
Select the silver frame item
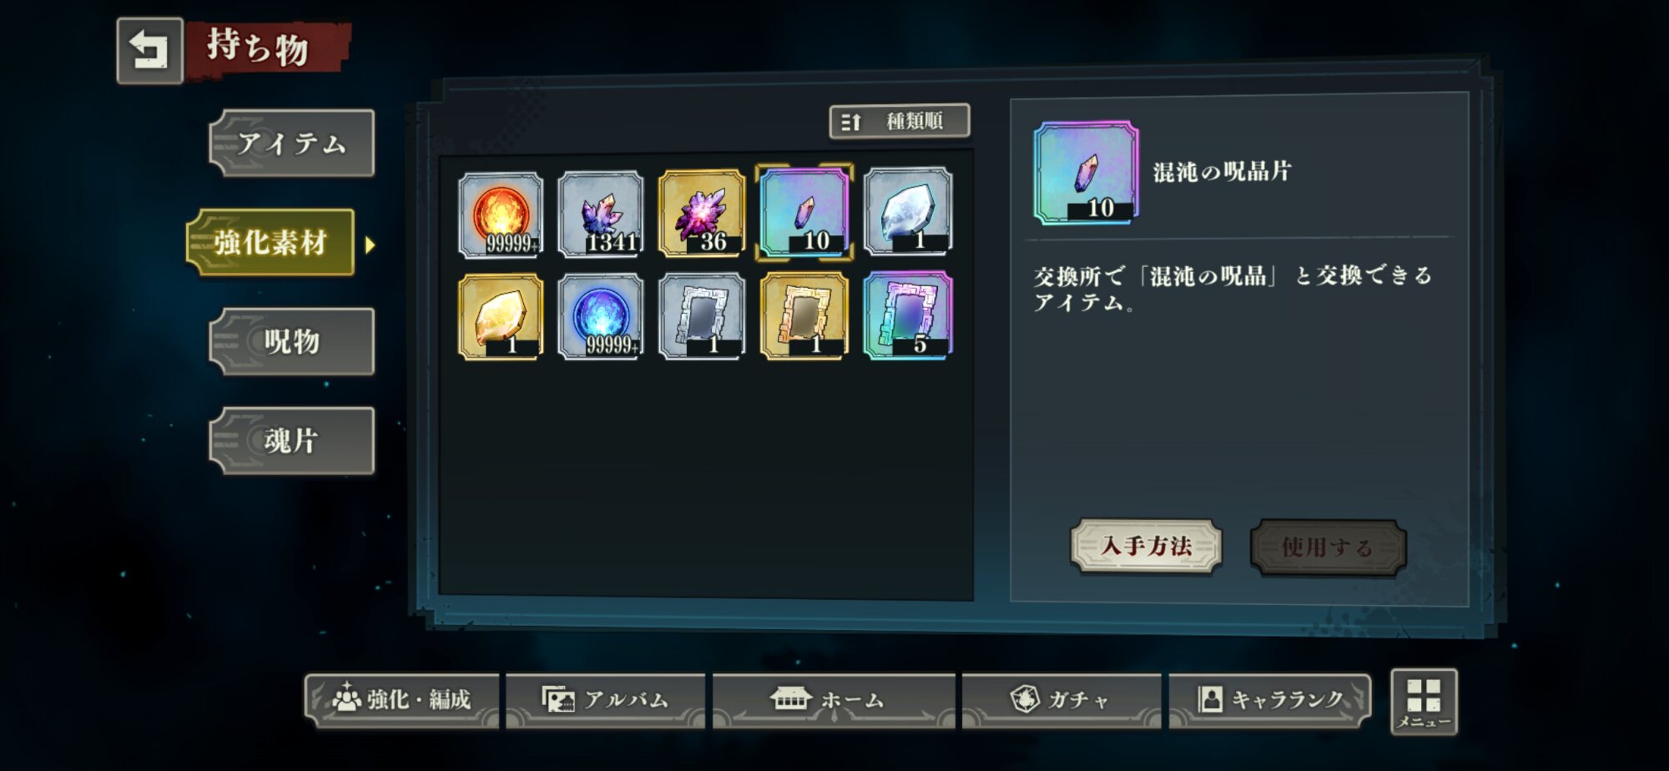(x=702, y=316)
